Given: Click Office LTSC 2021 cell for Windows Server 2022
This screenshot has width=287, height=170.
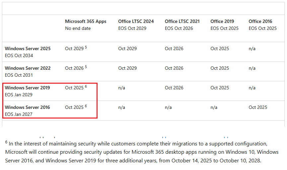Looking at the screenshot, I should coord(174,68).
